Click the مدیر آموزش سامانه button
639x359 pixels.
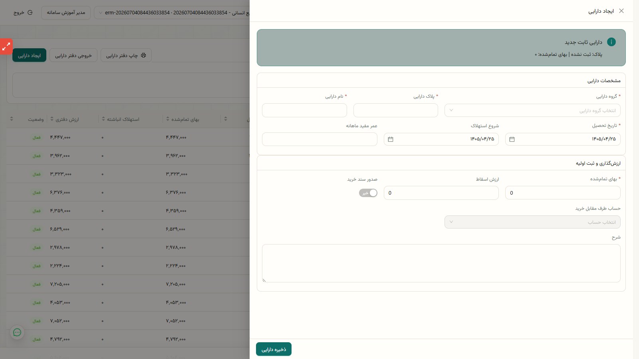[x=66, y=13]
